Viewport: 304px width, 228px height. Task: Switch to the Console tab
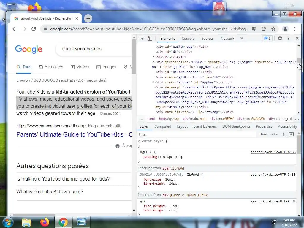188,38
